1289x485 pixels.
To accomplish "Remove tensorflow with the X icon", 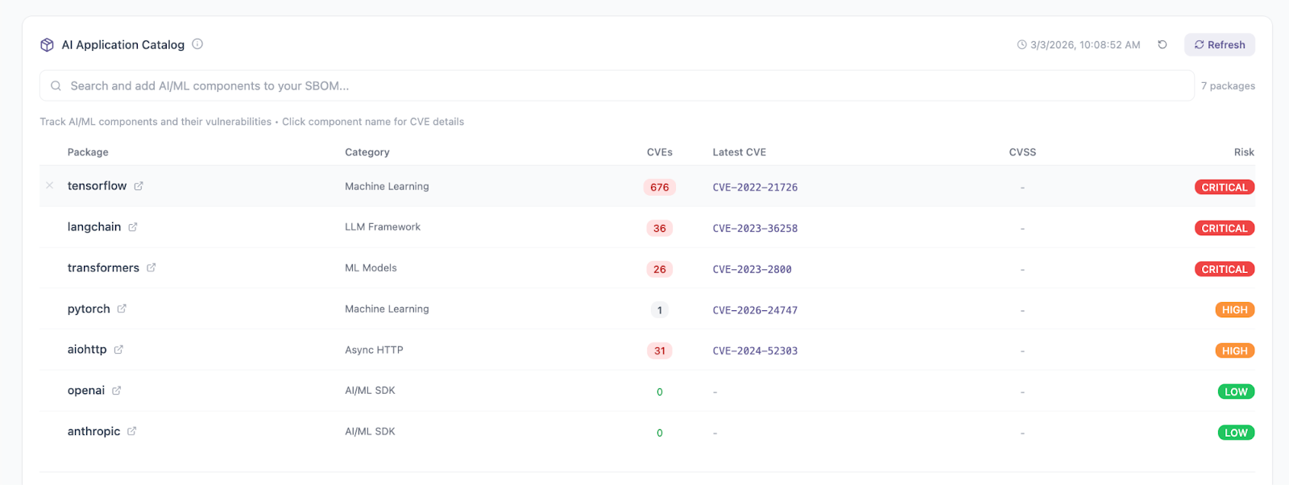I will pyautogui.click(x=50, y=186).
